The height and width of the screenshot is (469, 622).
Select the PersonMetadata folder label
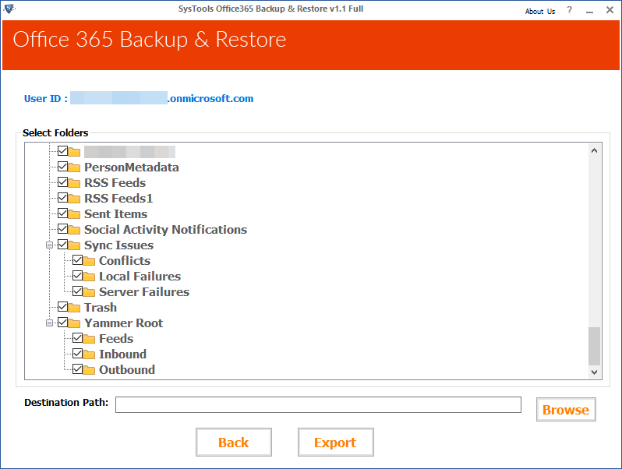[131, 167]
